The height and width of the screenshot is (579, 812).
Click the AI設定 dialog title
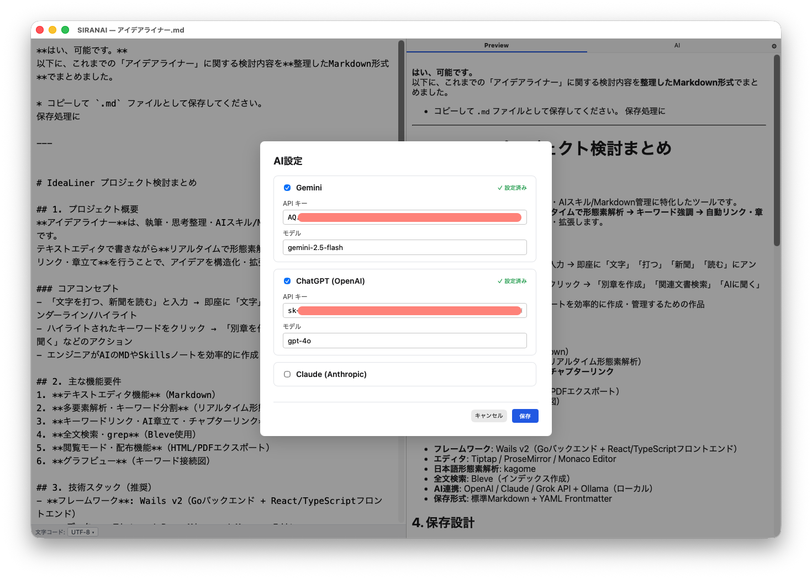coord(288,161)
